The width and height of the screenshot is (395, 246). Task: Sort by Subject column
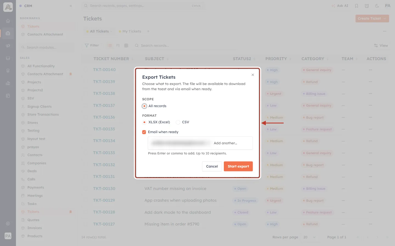157,59
